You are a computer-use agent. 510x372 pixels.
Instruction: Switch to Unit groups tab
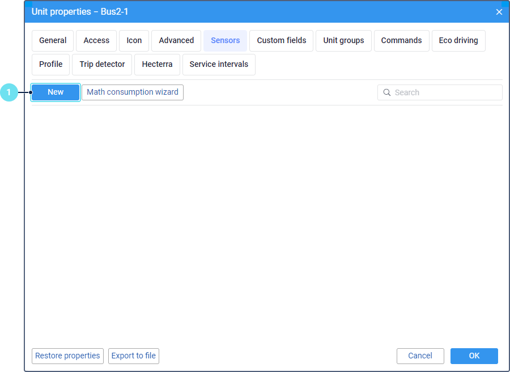pos(343,41)
